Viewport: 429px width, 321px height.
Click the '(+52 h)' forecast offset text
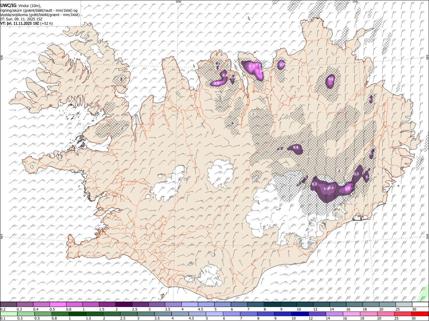click(46, 23)
